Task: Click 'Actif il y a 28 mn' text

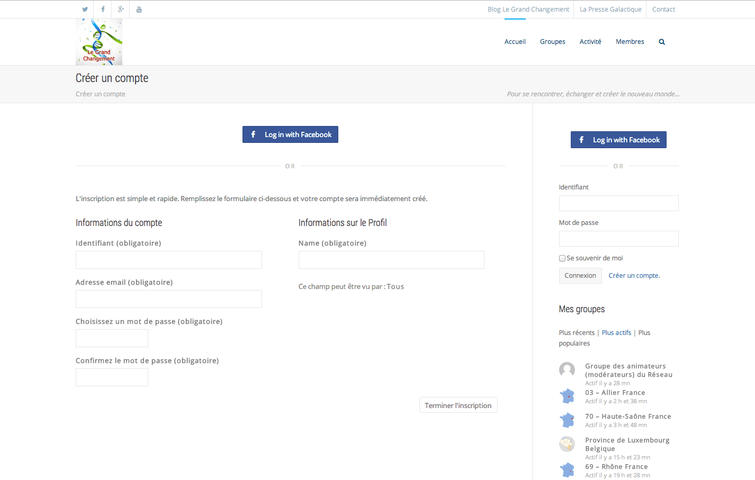Action: (x=608, y=383)
